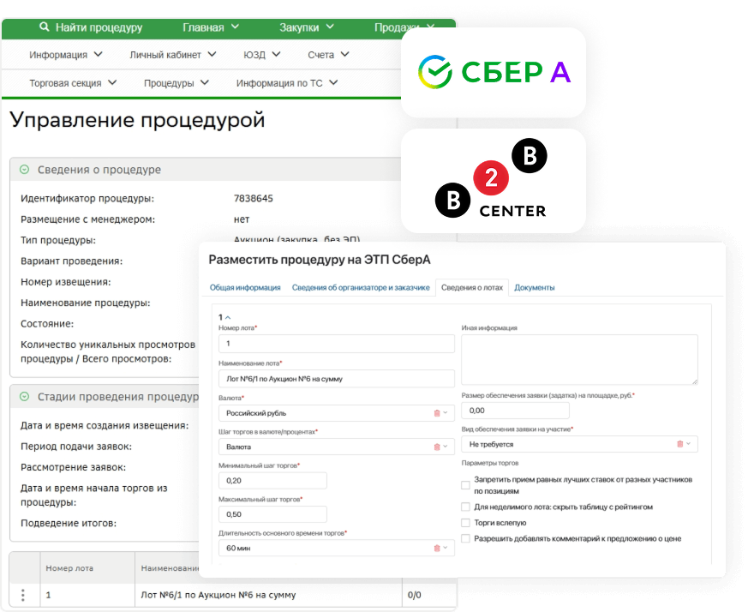The width and height of the screenshot is (754, 612).
Task: Click the Номер лота input field
Action: (x=336, y=344)
